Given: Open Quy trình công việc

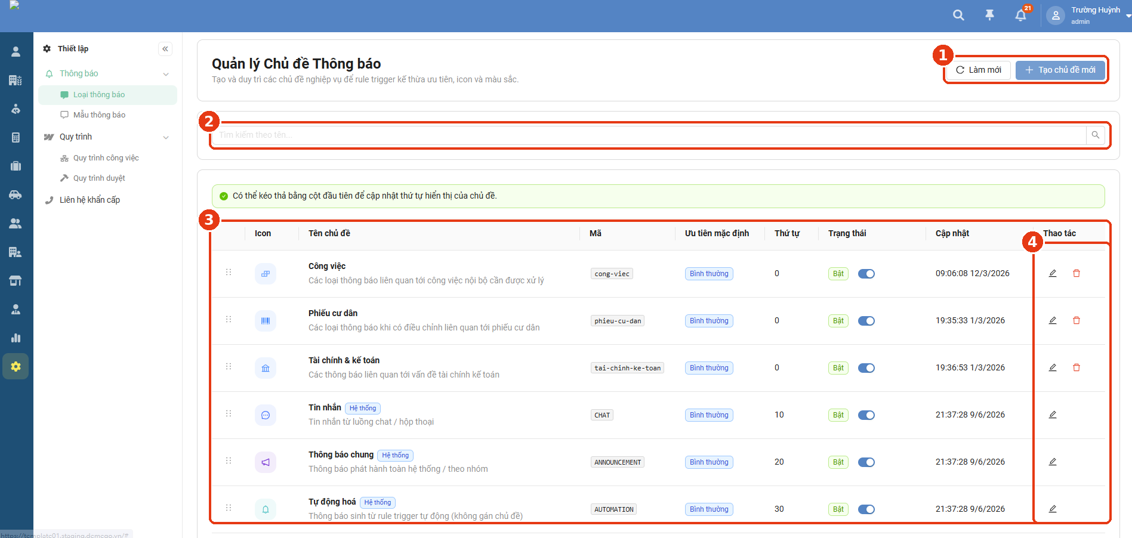Looking at the screenshot, I should [107, 158].
